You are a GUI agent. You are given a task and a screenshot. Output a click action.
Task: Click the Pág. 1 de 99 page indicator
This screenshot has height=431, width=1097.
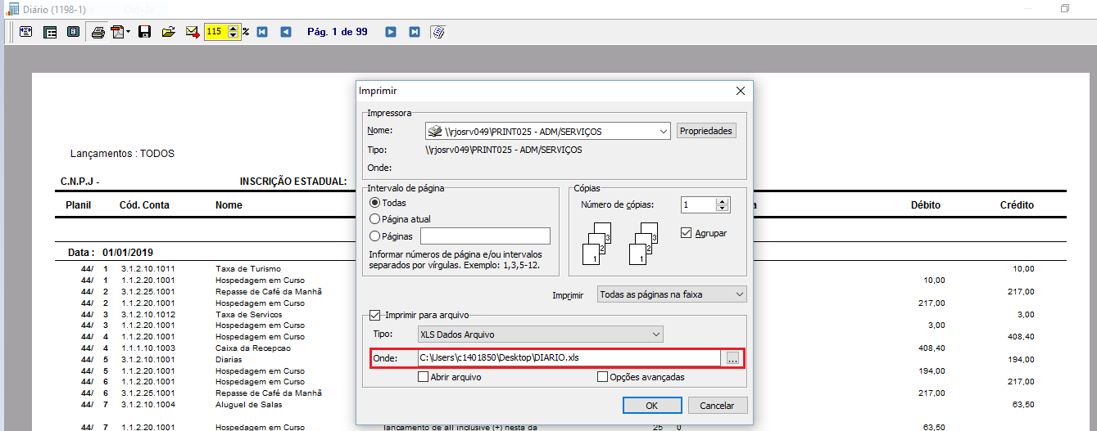pos(338,32)
